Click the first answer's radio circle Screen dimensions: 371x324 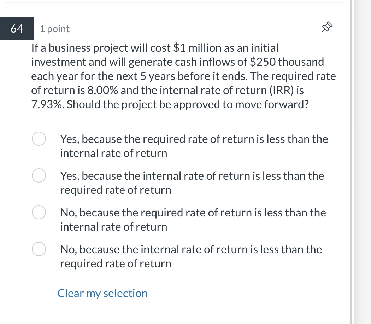click(39, 139)
